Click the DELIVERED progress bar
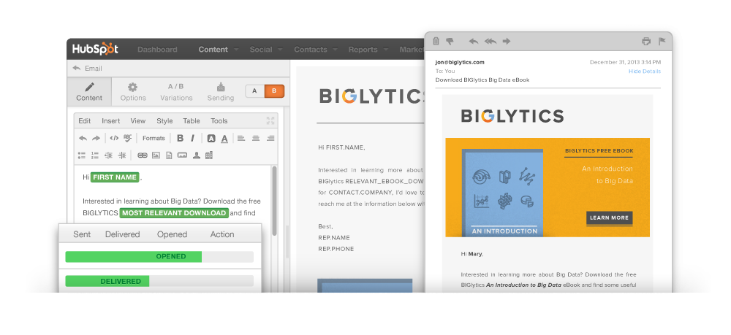This screenshot has height=335, width=731. [x=159, y=281]
